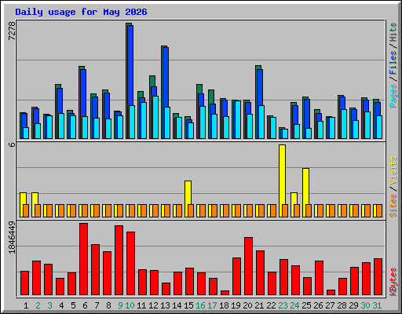The width and height of the screenshot is (402, 314).
Task: Click the day 27 red KBytes bar
Action: [x=331, y=292]
